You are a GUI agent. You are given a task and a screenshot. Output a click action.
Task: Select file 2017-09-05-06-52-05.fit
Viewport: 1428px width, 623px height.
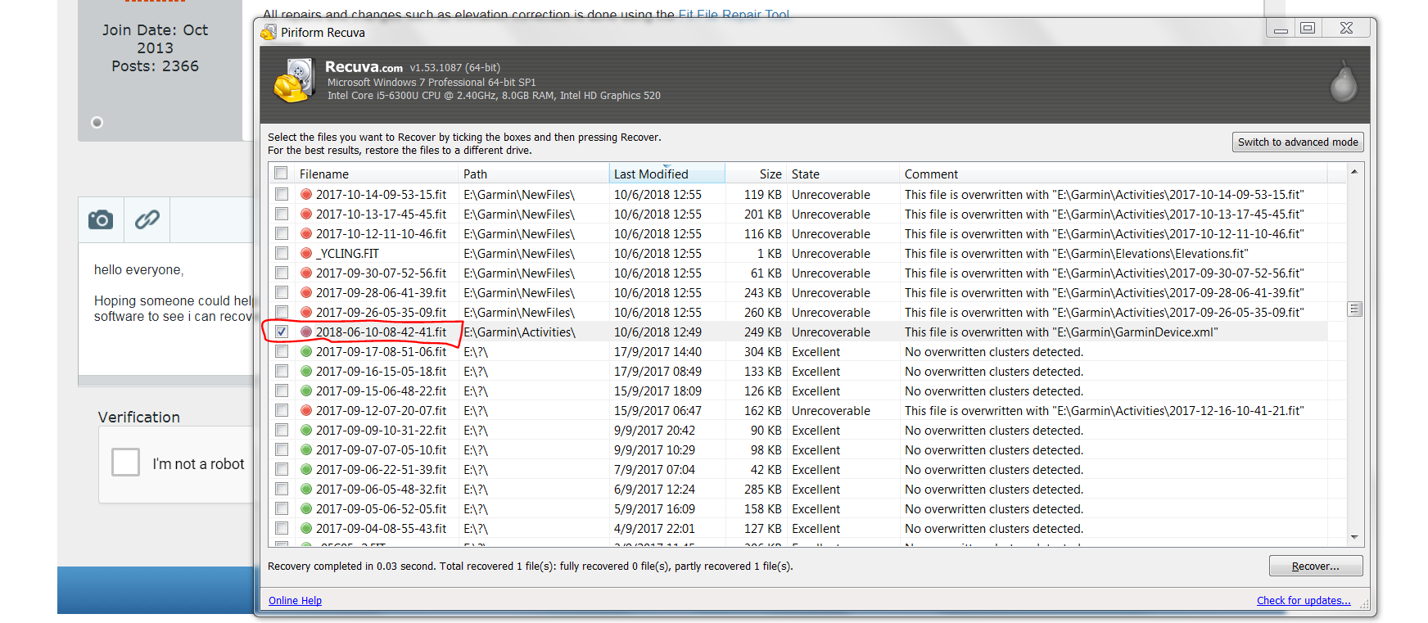point(382,509)
